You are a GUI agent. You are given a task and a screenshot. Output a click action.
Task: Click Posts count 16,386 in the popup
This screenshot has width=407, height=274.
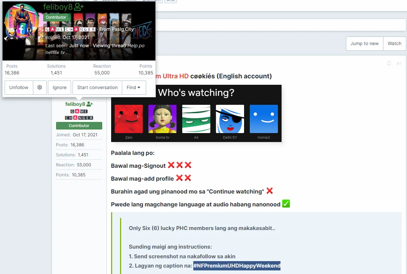(x=12, y=73)
